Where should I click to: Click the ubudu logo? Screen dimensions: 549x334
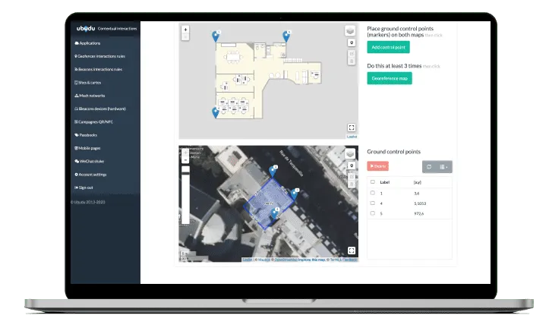coord(86,28)
